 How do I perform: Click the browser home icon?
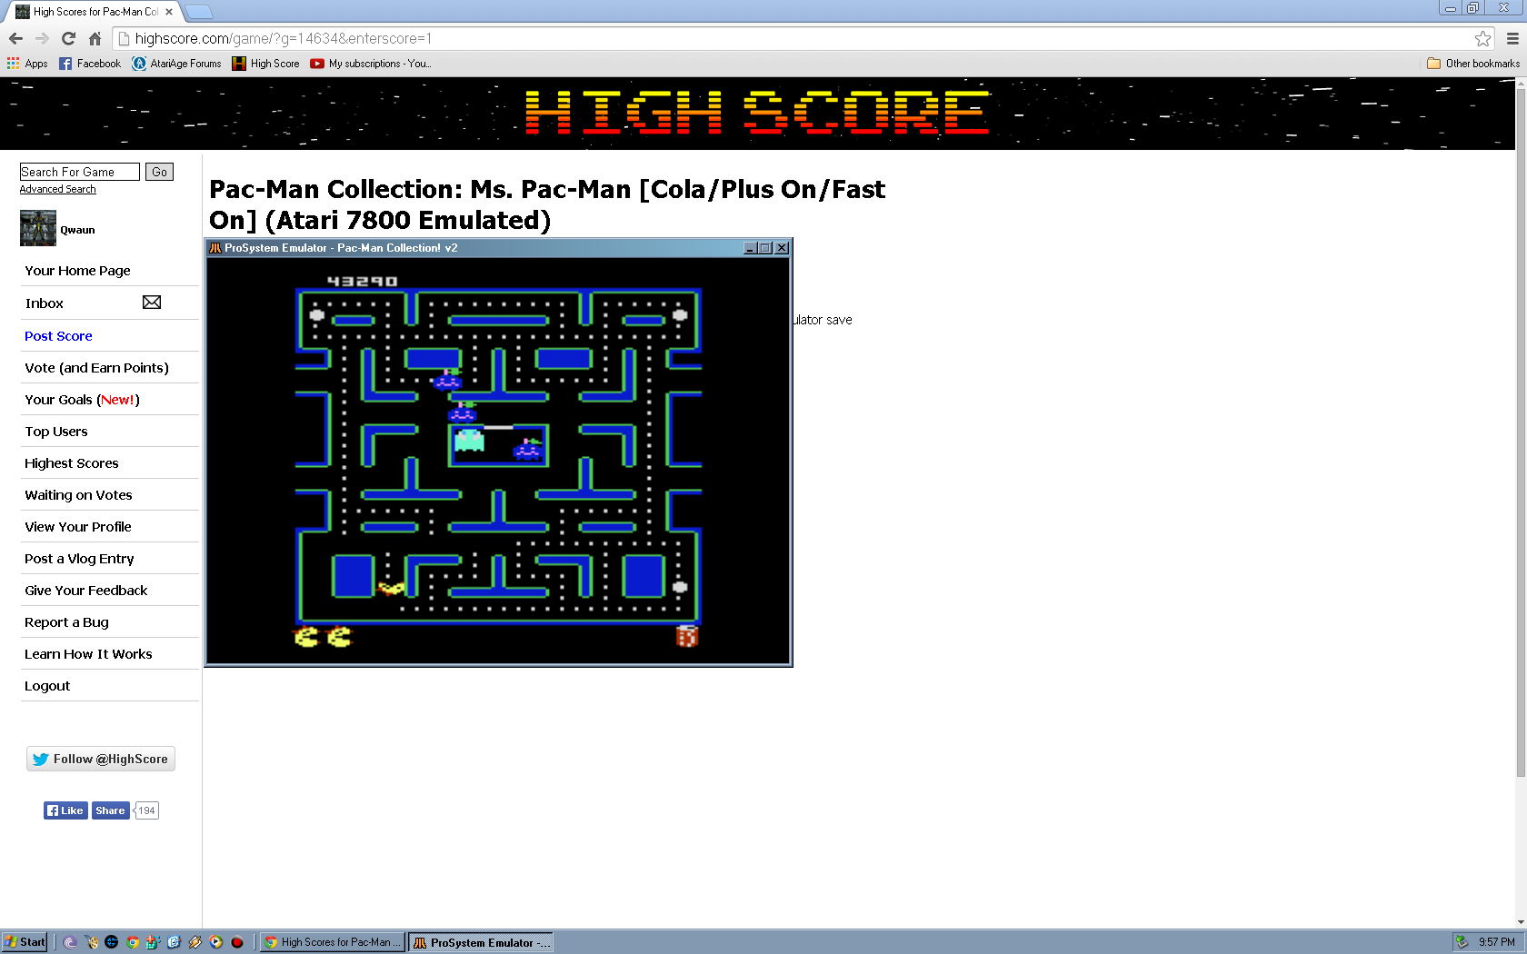95,38
